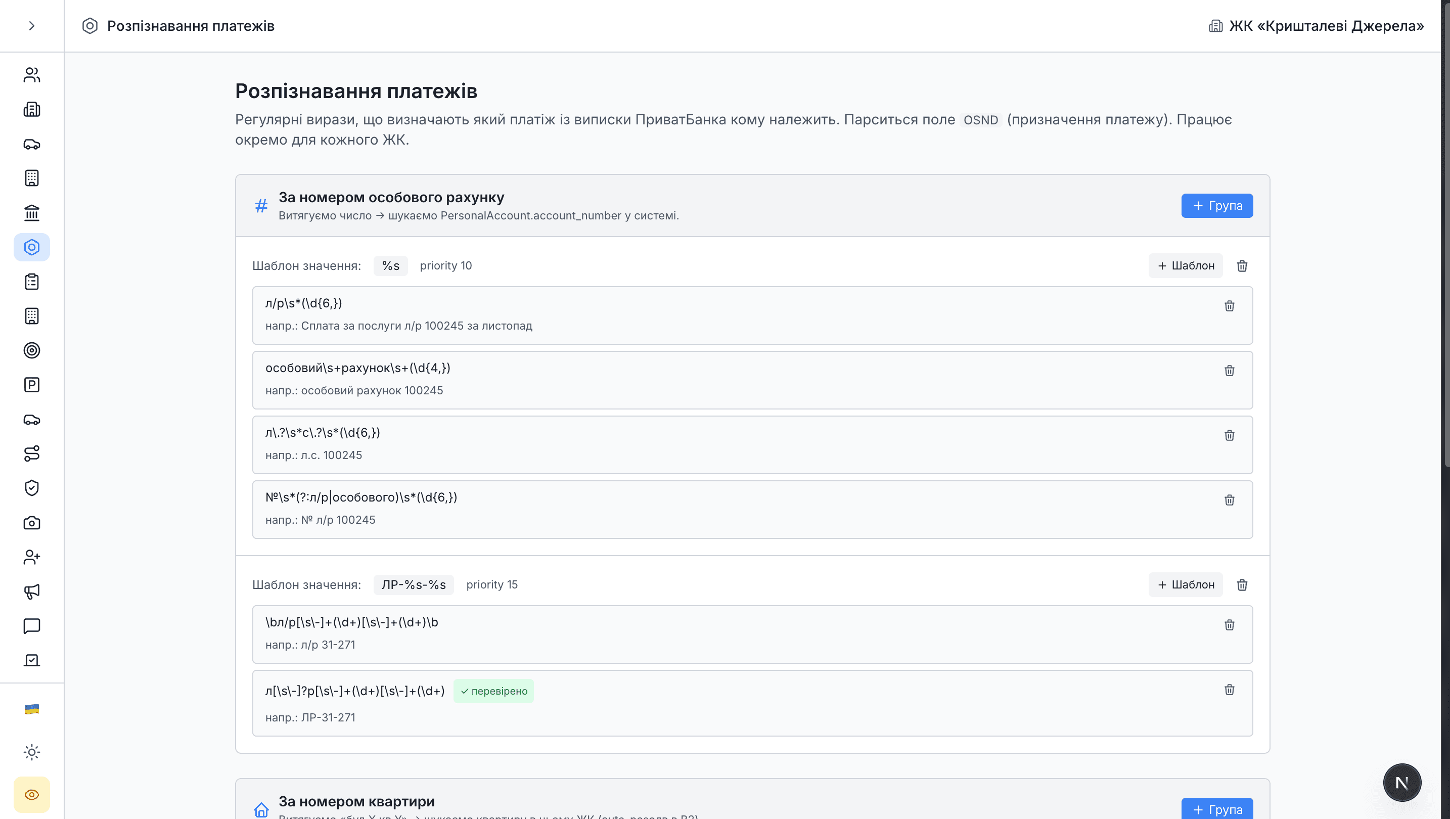Click 'priority 15' label
Viewport: 1450px width, 819px height.
click(x=492, y=585)
